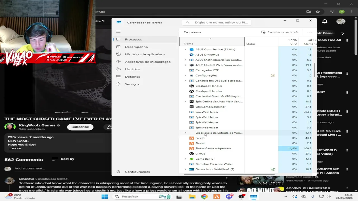
Task: Expand ASUS NodeJS Web Framework process
Action: [x=185, y=65]
